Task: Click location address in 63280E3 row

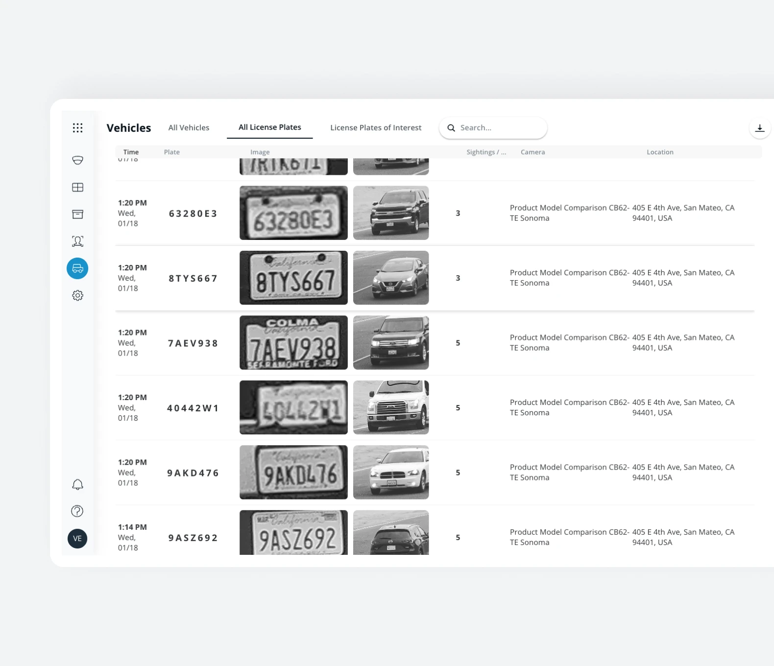Action: 683,213
